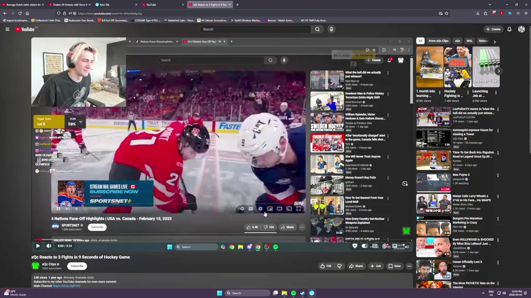
Task: Toggle closed captions in outer player
Action: pos(375,246)
